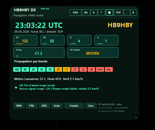Click 'Aucun signal orage <2h' line
Screen dimensions: 155x130
pyautogui.click(x=59, y=89)
